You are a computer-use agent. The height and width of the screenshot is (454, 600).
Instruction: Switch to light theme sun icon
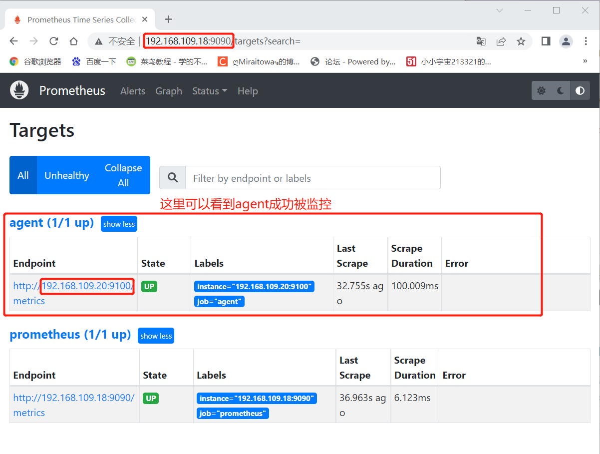(x=541, y=90)
